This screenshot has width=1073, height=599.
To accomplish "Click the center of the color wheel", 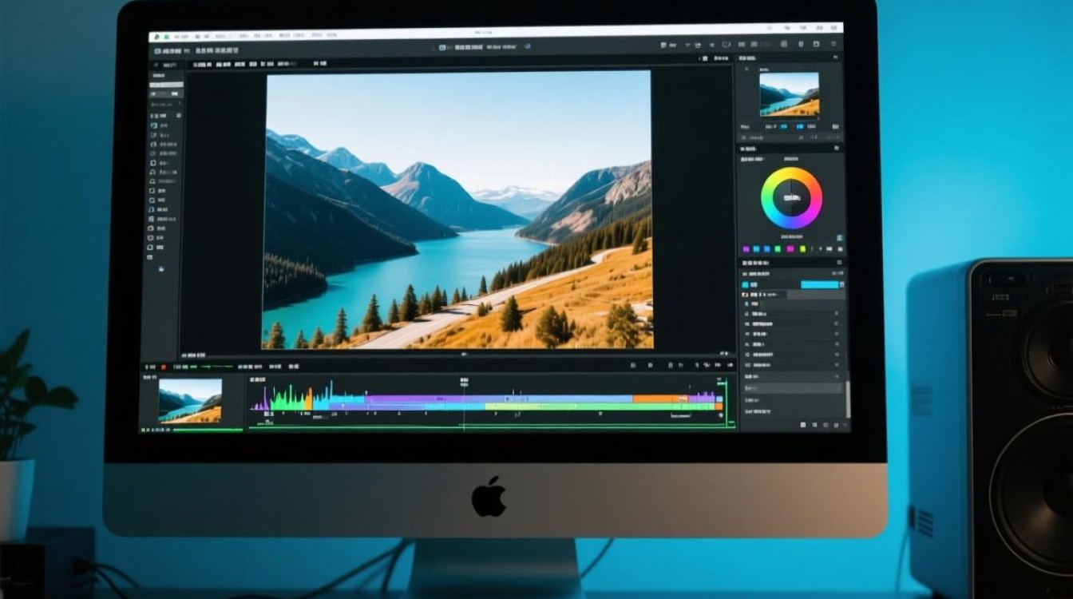I will (791, 197).
